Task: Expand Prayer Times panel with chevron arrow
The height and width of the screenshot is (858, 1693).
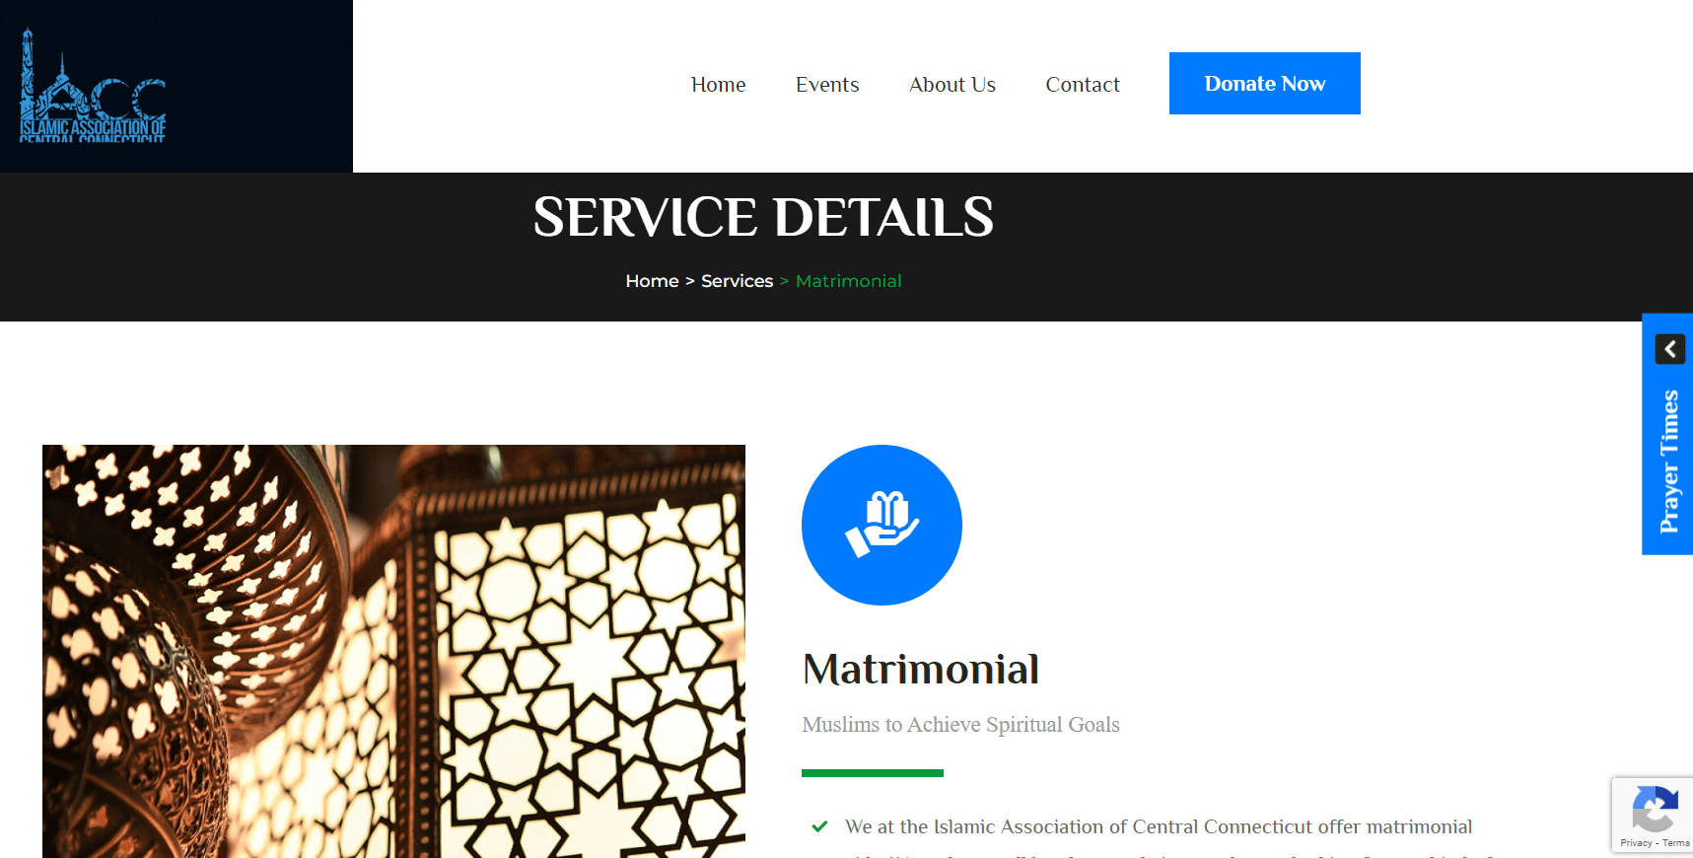Action: pos(1669,349)
